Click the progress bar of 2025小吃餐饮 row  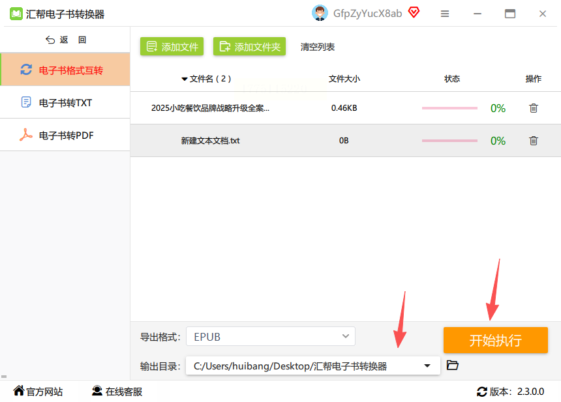point(449,108)
